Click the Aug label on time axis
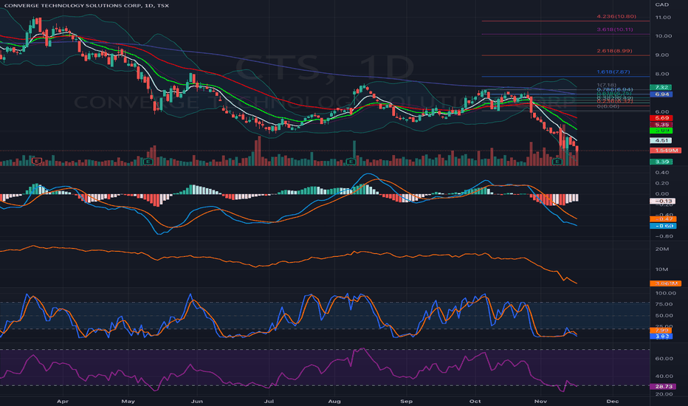Image resolution: width=688 pixels, height=406 pixels. point(334,401)
